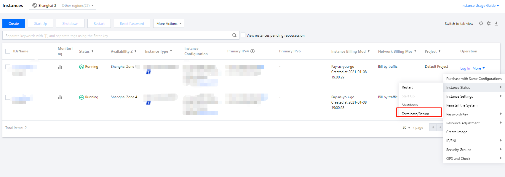Open the More Actions dropdown
Viewport: 505px width, 177px height.
point(169,23)
